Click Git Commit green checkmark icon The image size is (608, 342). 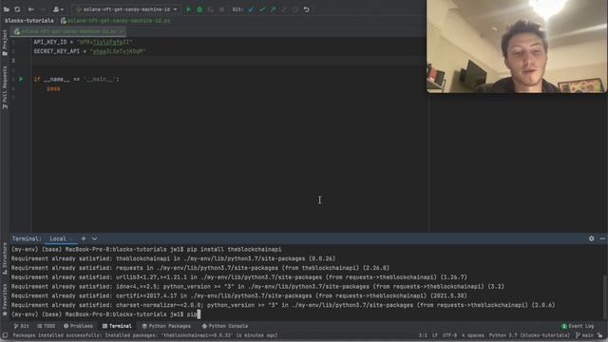262,9
